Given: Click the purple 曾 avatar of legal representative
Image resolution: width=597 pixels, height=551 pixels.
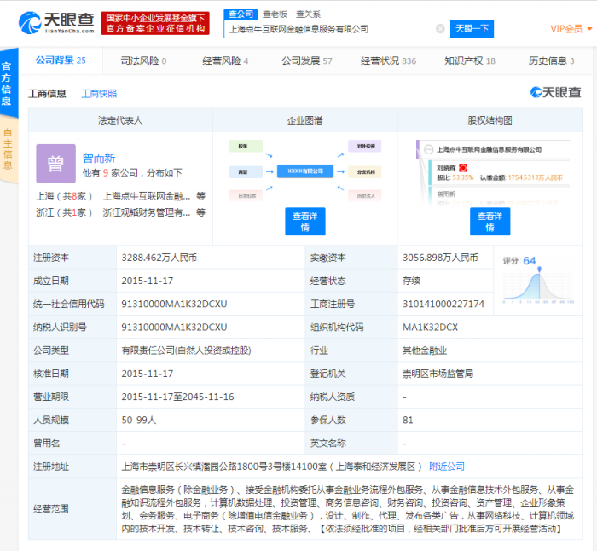Looking at the screenshot, I should pyautogui.click(x=55, y=164).
